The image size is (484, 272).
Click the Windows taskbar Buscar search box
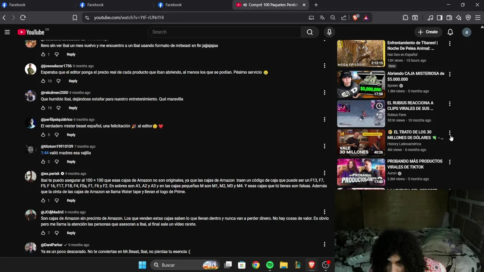[185, 265]
